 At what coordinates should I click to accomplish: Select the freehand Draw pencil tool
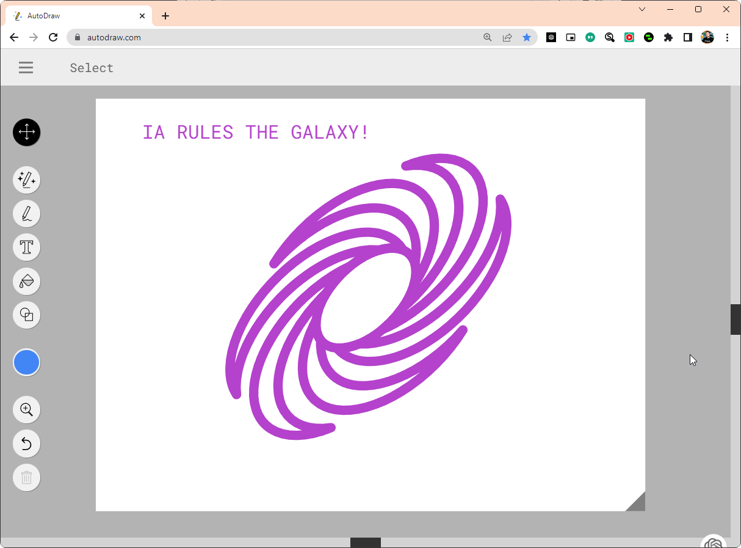[x=26, y=213]
